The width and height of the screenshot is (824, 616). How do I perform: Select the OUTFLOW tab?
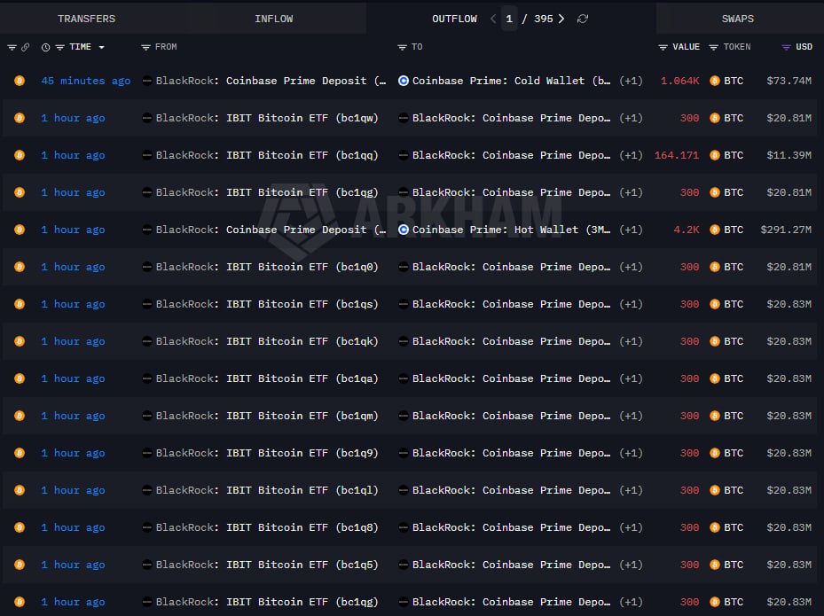pos(454,19)
